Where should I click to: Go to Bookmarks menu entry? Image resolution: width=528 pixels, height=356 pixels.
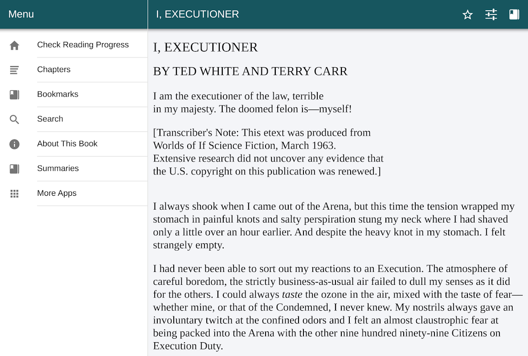pos(58,94)
